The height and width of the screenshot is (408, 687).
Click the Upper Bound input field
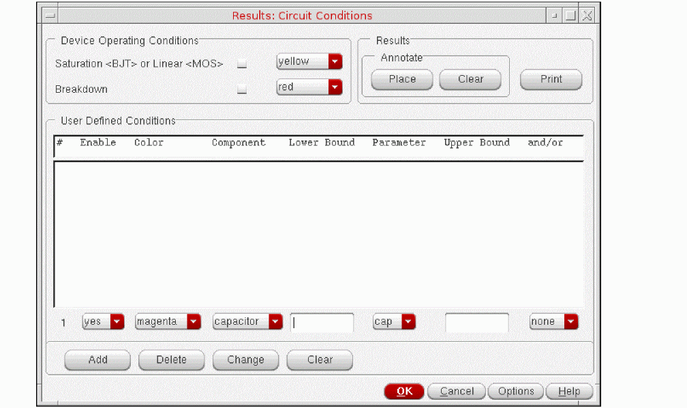(476, 322)
